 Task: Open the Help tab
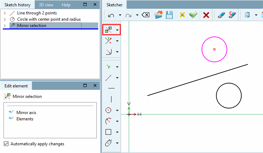click(x=66, y=5)
